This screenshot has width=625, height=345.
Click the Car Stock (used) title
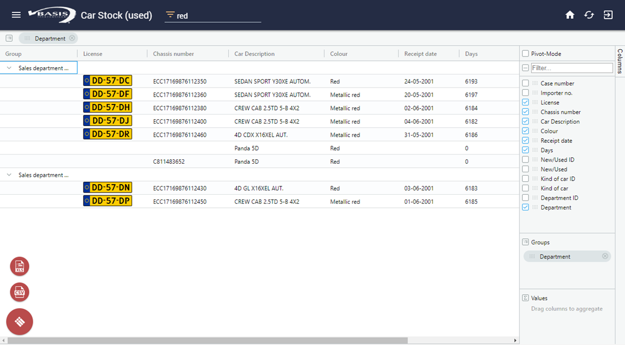pyautogui.click(x=116, y=15)
